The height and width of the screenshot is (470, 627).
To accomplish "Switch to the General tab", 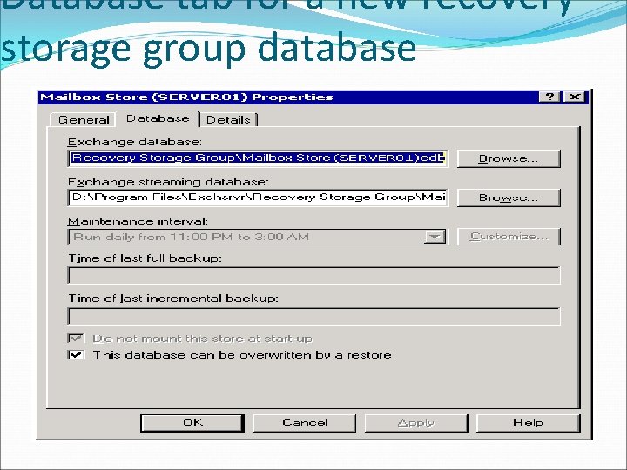I will [x=84, y=119].
